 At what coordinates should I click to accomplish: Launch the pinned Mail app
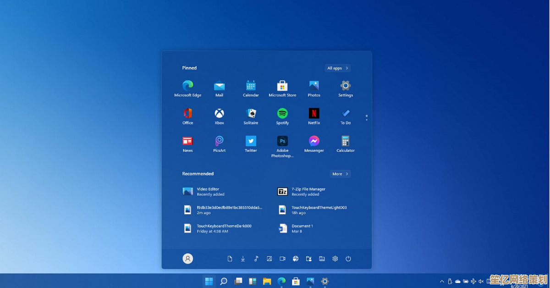219,89
